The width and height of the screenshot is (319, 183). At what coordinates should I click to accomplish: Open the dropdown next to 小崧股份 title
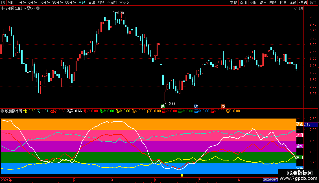[x=38, y=8]
